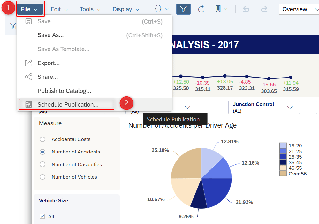
Task: Open the curly braces script menu
Action: [161, 9]
